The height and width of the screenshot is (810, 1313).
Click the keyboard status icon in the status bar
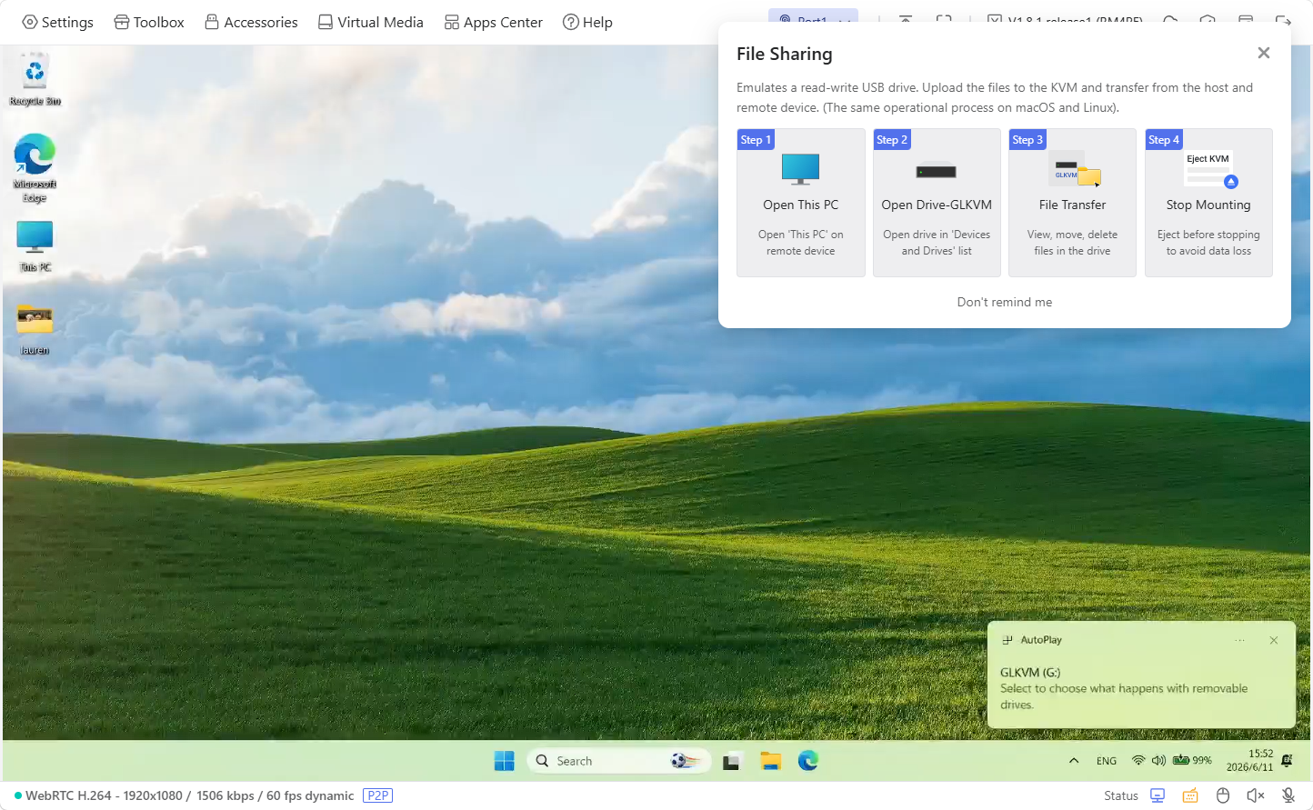coord(1190,795)
